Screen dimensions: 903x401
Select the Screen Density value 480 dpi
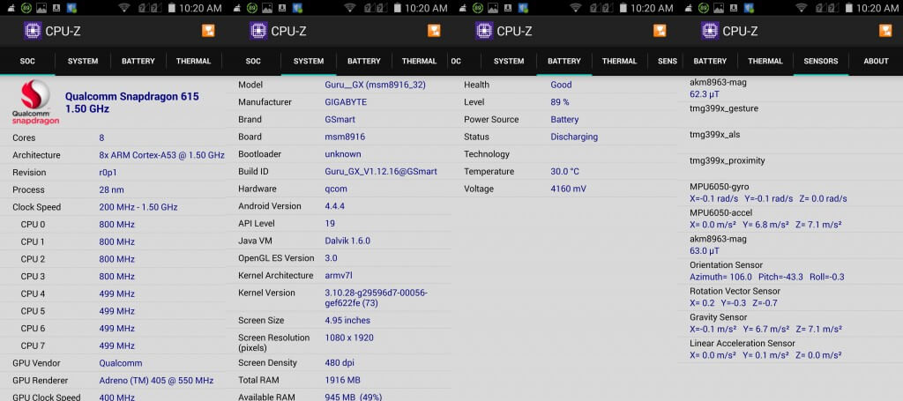340,363
